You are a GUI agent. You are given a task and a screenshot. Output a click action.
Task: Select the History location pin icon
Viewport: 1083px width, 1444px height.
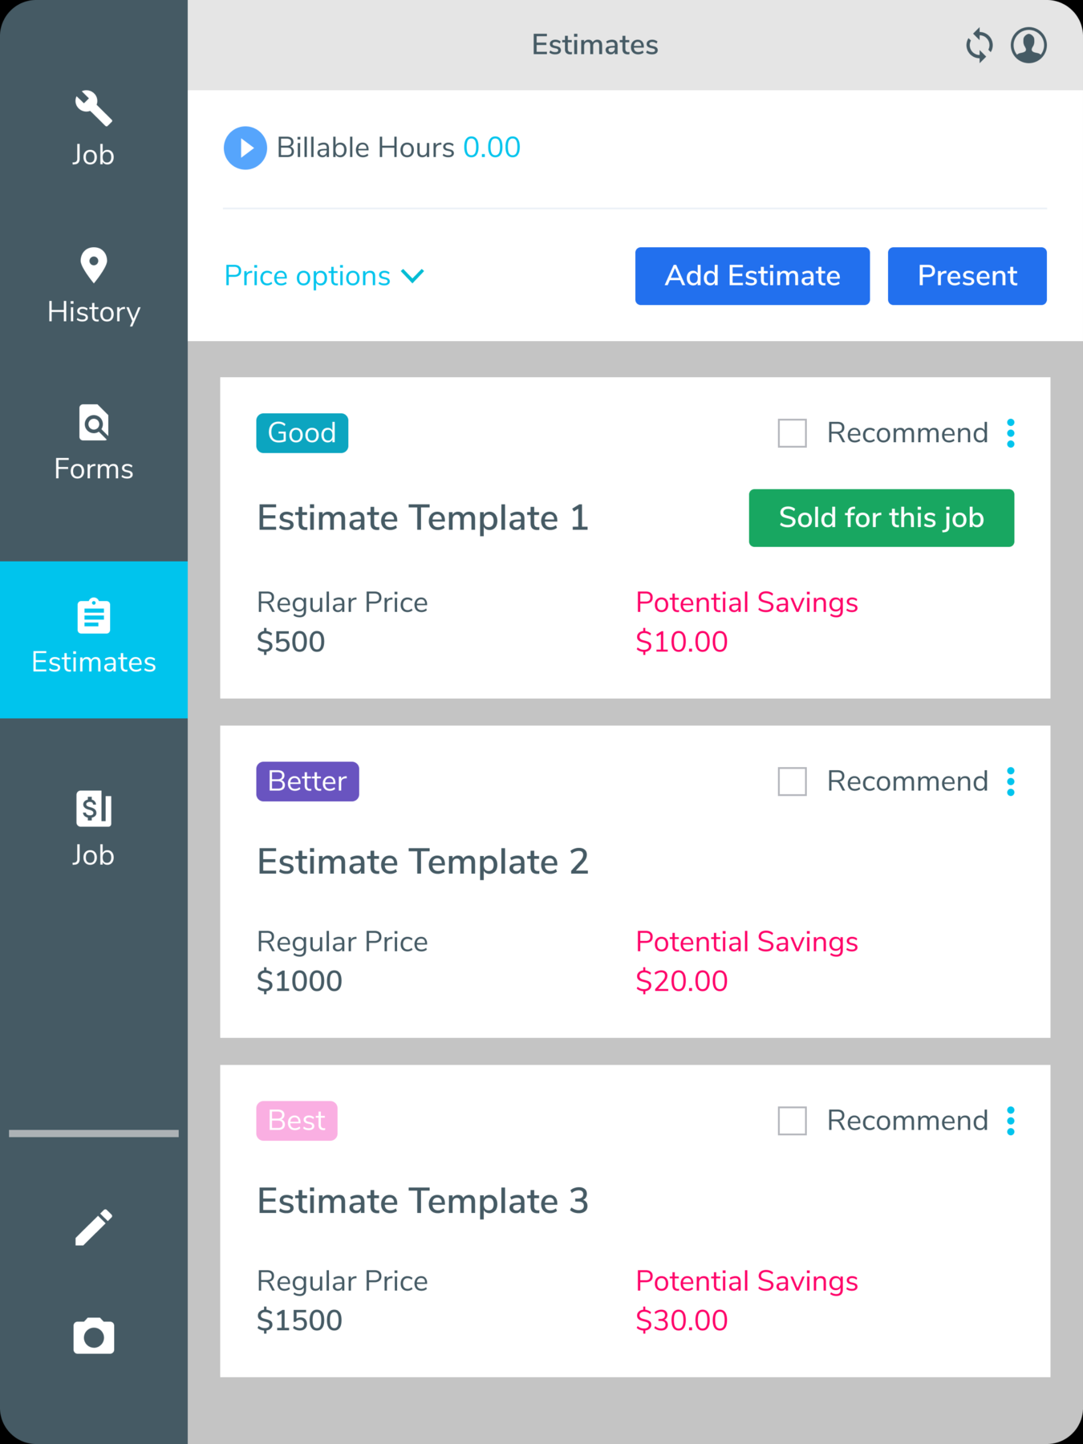[93, 265]
